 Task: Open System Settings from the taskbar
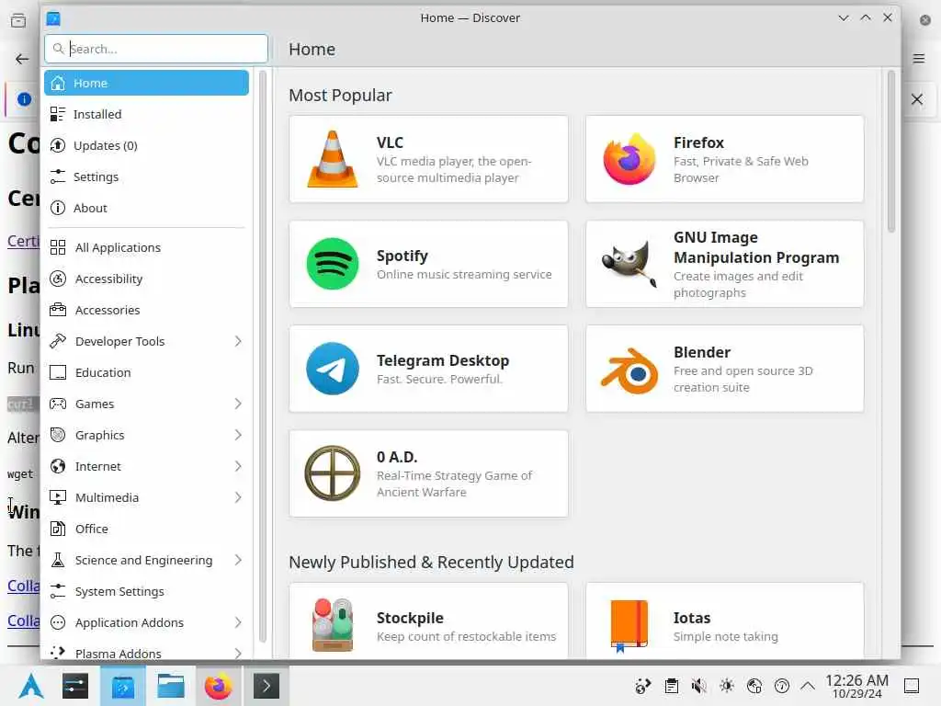[x=75, y=686]
